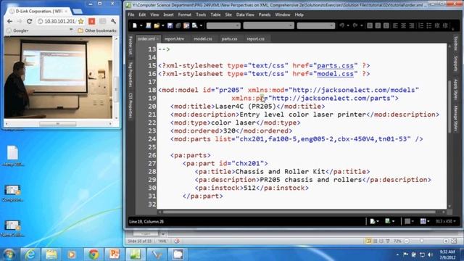The image size is (464, 261).
Task: Open the Font combo box in the toolbar
Action: coord(268,26)
